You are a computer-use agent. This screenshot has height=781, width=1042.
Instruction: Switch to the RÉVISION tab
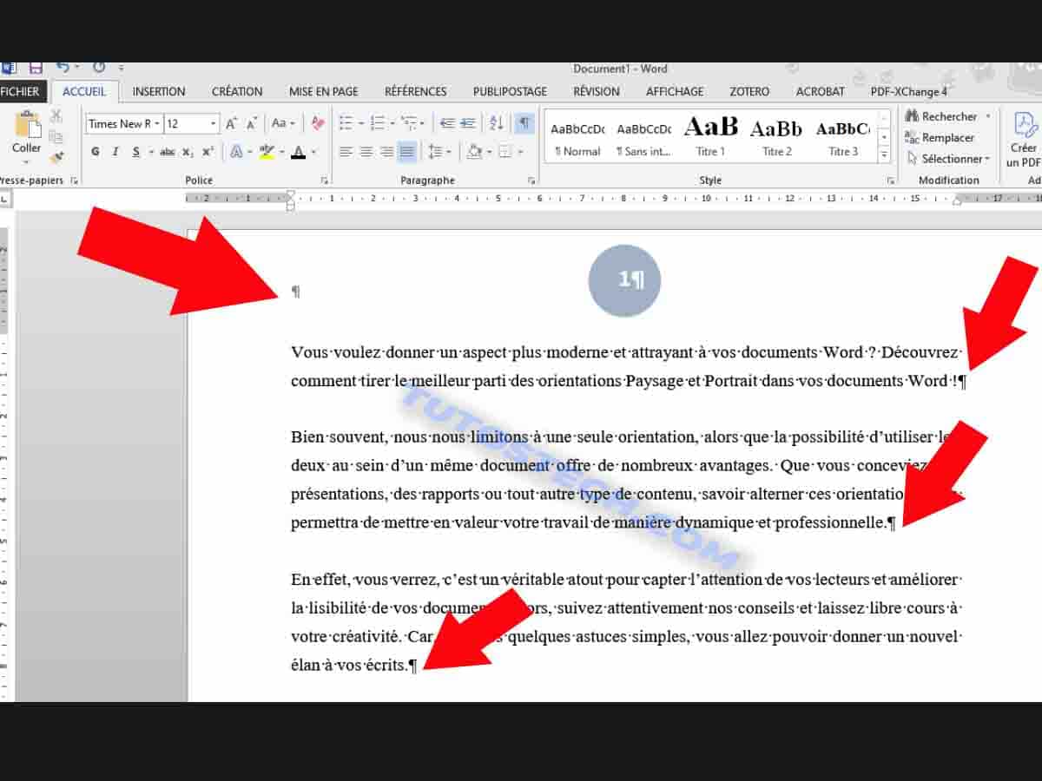coord(597,91)
